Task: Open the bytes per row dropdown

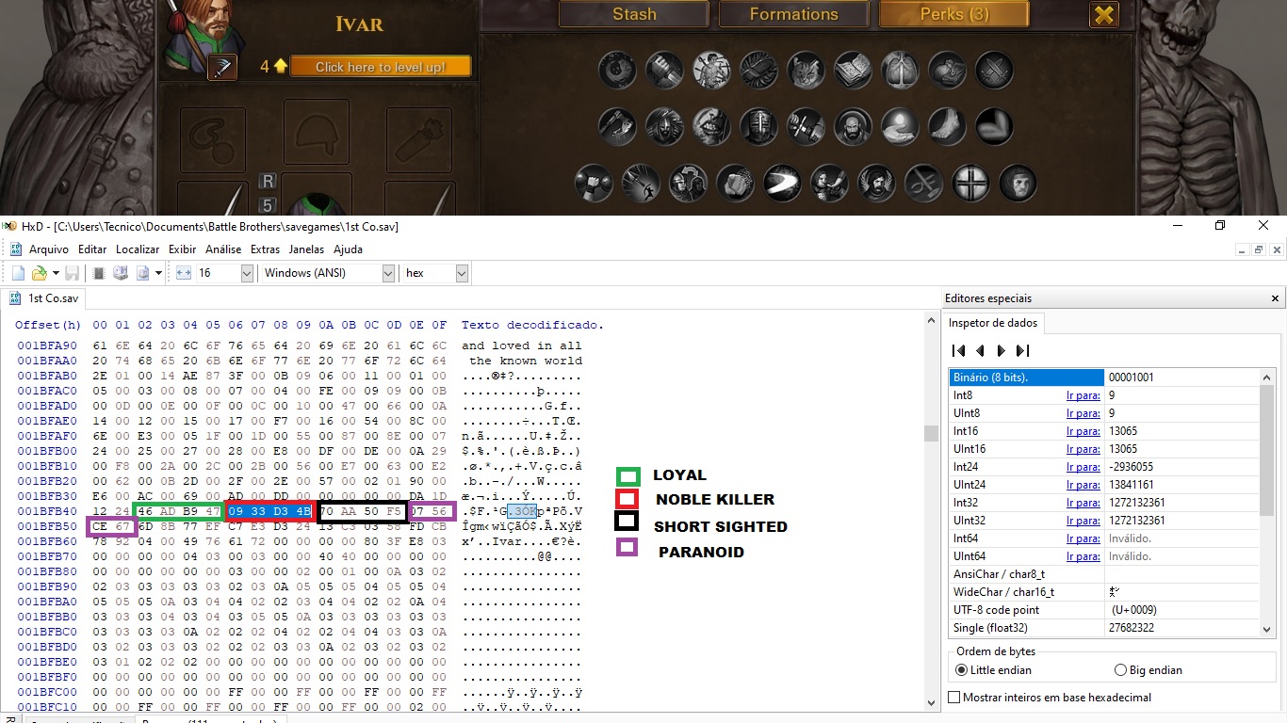Action: click(x=247, y=273)
